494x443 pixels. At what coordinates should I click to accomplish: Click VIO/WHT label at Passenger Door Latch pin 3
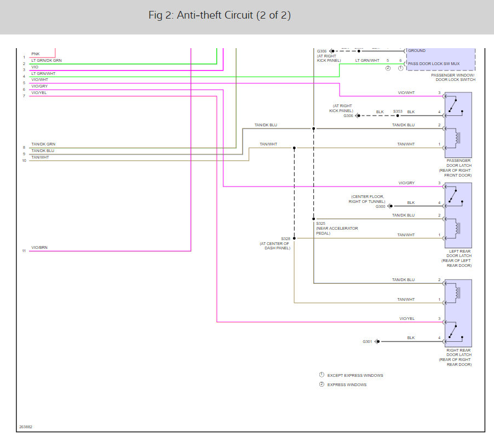pos(406,93)
